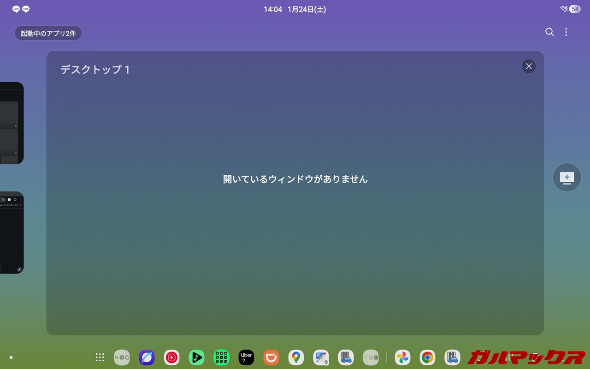Screen dimensions: 590x369
Task: Select the upper dark app window thumbnail
Action: (x=11, y=123)
